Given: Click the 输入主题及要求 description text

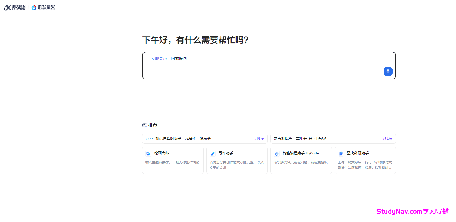Looking at the screenshot, I should click(172, 162).
